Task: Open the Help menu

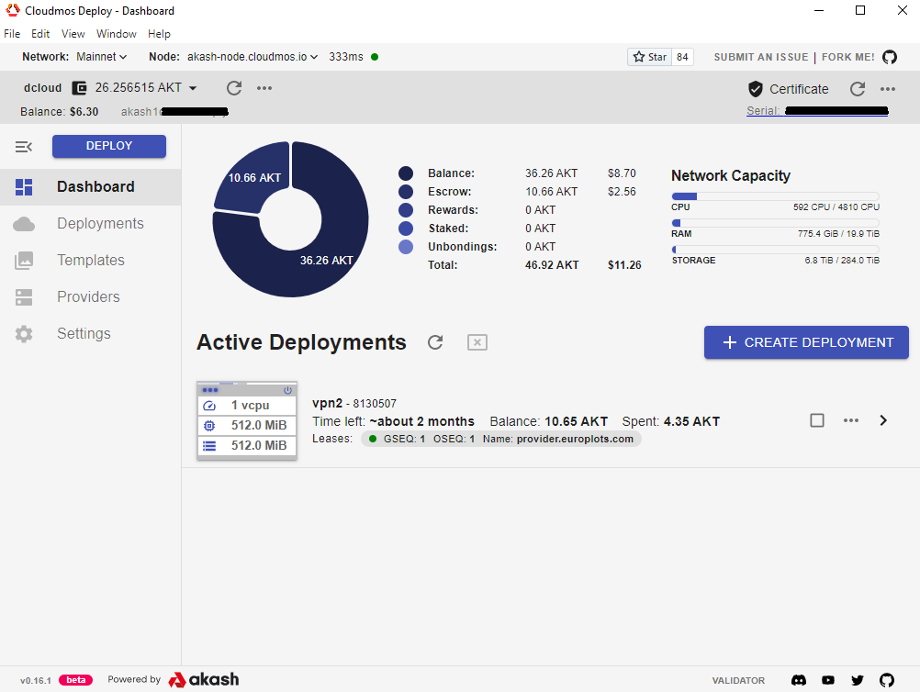Action: (159, 34)
